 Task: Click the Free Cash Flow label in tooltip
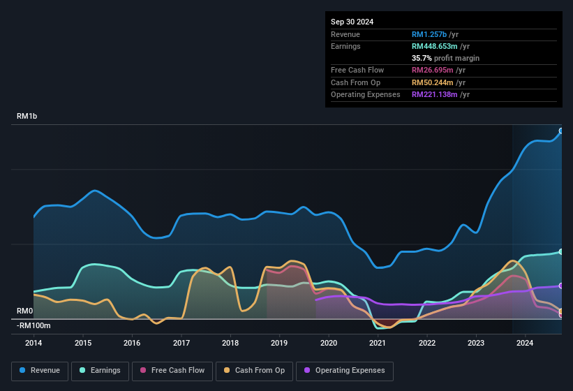357,70
